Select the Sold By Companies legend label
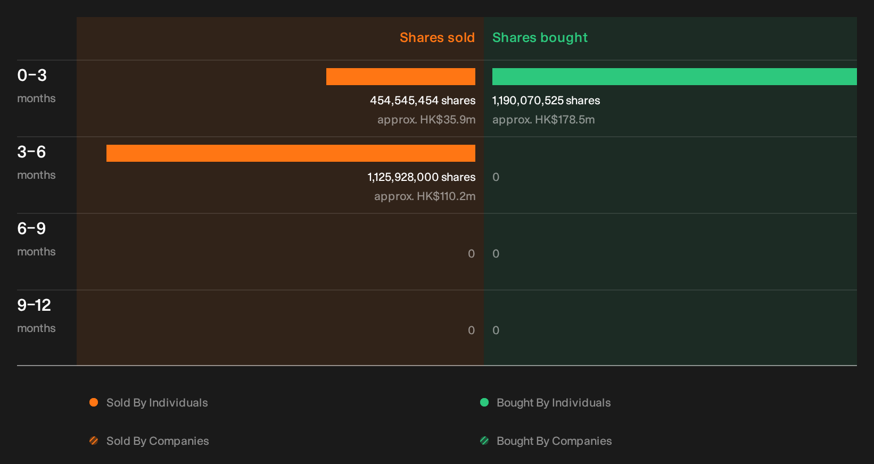Viewport: 874px width, 464px height. tap(158, 441)
